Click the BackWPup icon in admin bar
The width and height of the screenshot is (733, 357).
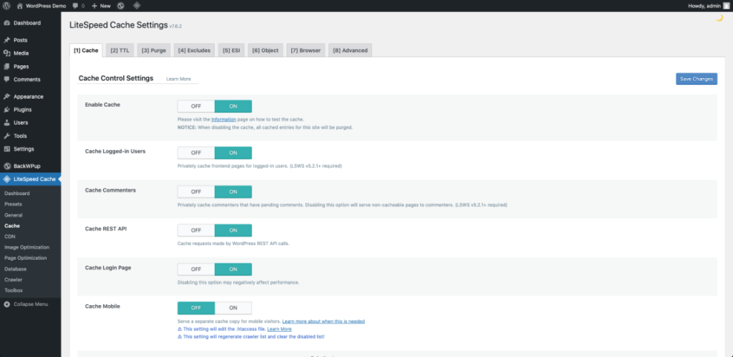(x=120, y=6)
